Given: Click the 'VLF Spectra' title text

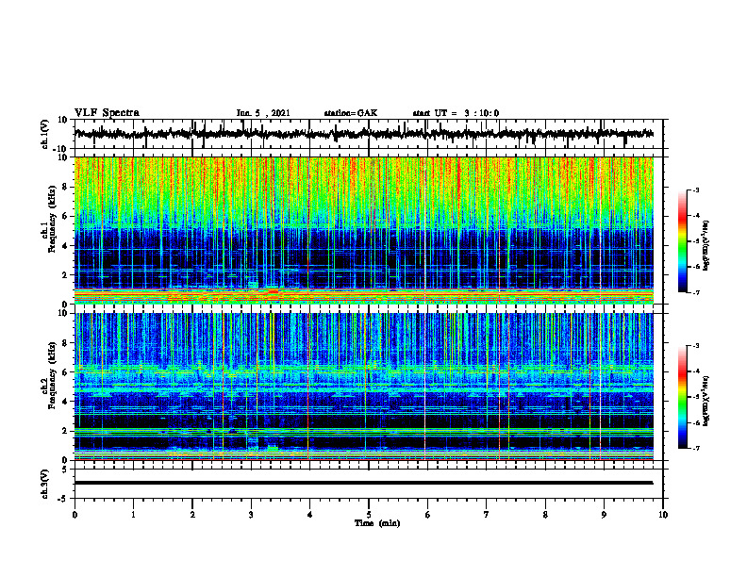Looking at the screenshot, I should pyautogui.click(x=107, y=113).
